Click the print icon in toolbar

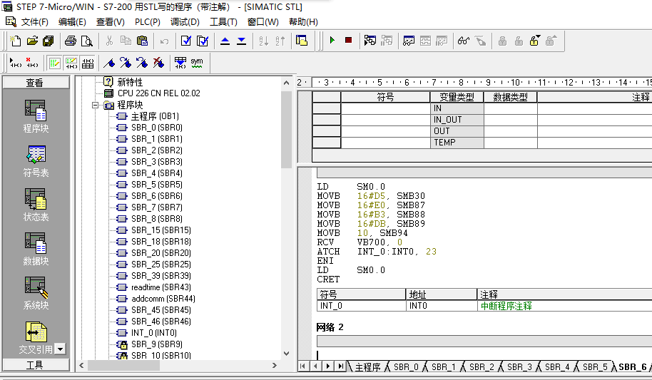pyautogui.click(x=71, y=41)
